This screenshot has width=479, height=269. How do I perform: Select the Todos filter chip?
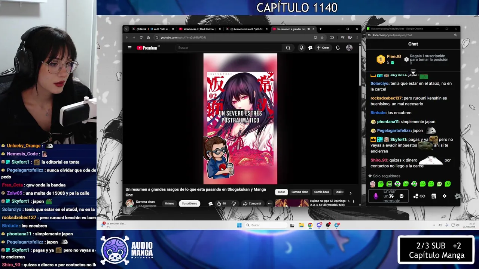click(281, 192)
